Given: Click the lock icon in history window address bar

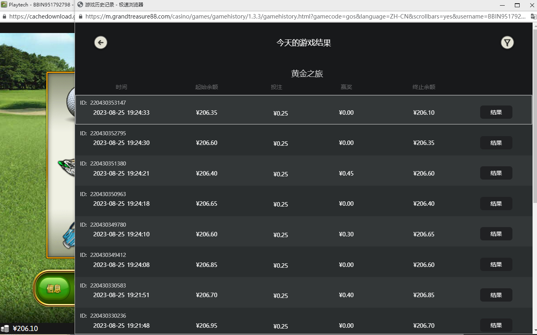Looking at the screenshot, I should 81,17.
